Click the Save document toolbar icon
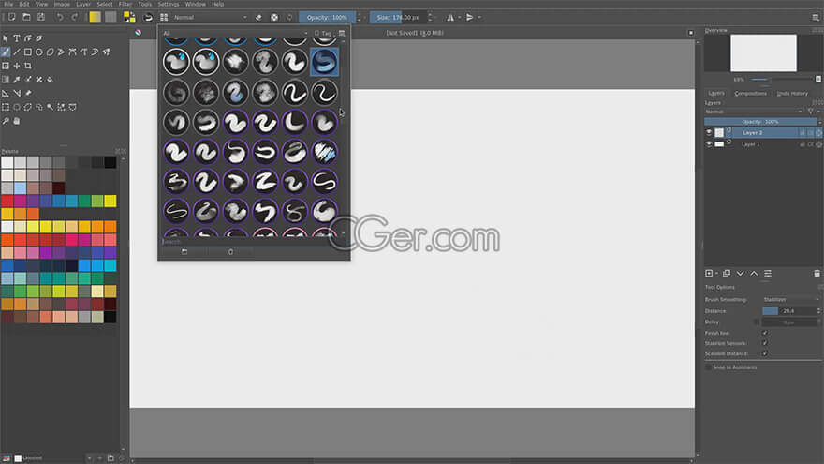The width and height of the screenshot is (824, 464). click(41, 18)
